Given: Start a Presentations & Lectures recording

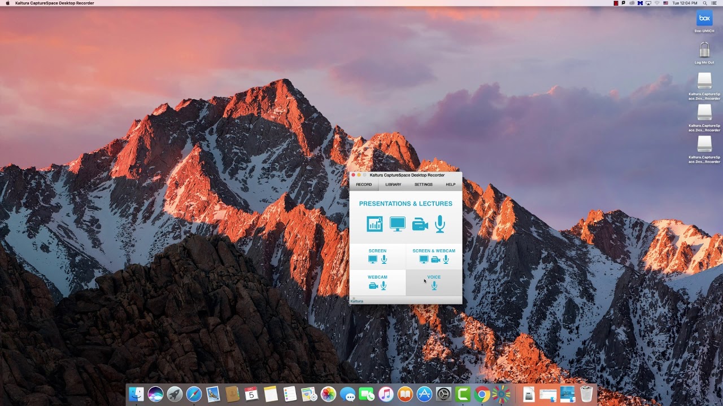Looking at the screenshot, I should click(406, 217).
